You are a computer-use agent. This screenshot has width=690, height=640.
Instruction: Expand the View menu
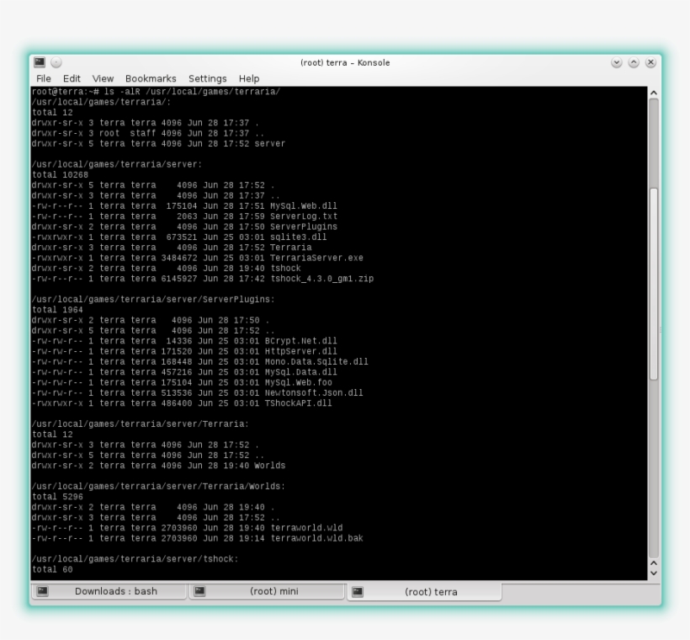tap(103, 78)
